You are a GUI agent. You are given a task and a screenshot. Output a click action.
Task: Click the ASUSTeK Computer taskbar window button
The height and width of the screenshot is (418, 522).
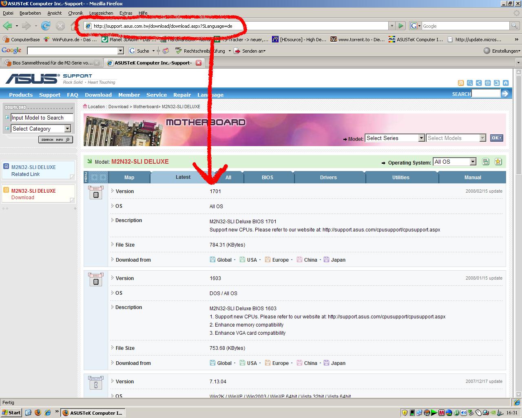93,413
